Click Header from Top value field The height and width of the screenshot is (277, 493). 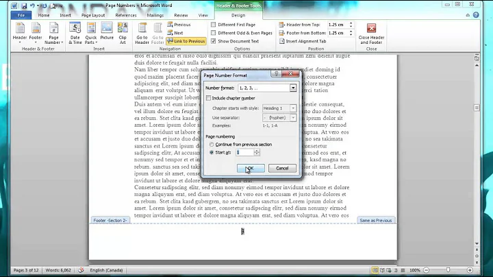[338, 25]
